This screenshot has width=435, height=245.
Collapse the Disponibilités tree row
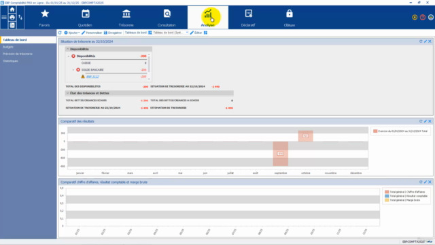tap(69, 56)
